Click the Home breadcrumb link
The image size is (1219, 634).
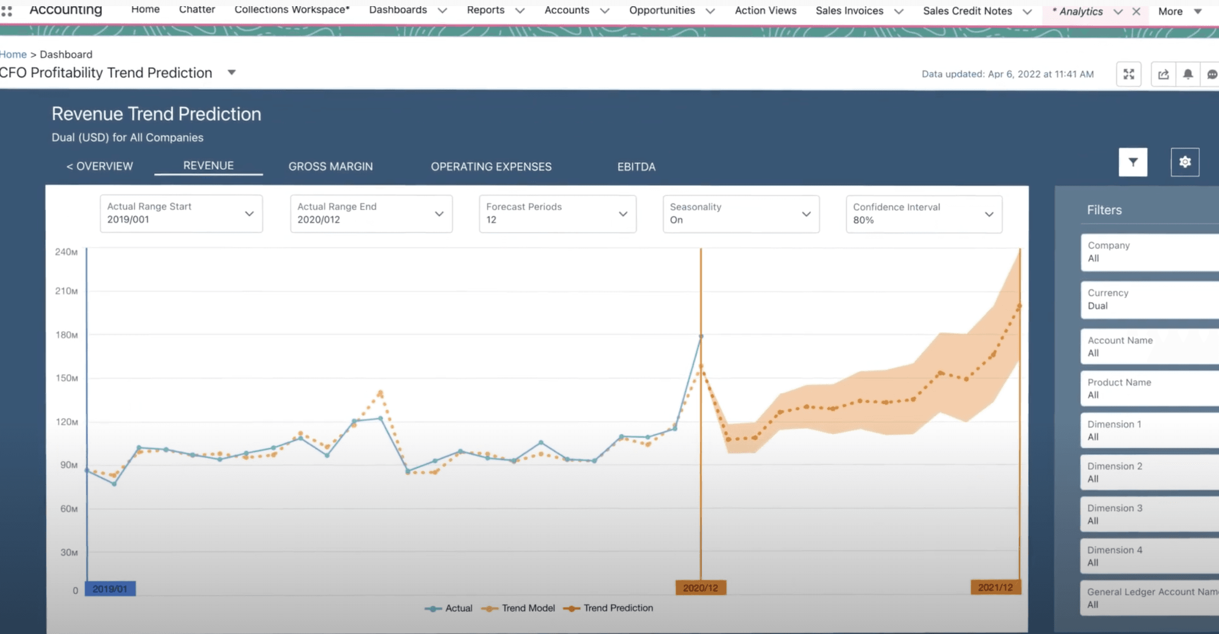click(13, 54)
